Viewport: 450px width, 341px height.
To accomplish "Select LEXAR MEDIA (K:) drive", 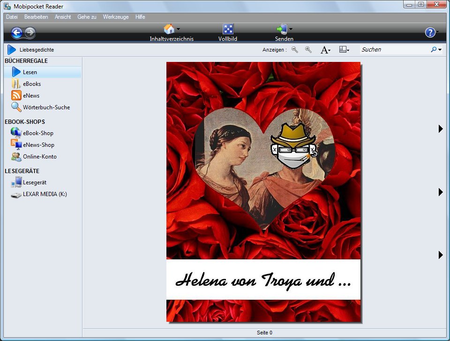I will [x=45, y=194].
